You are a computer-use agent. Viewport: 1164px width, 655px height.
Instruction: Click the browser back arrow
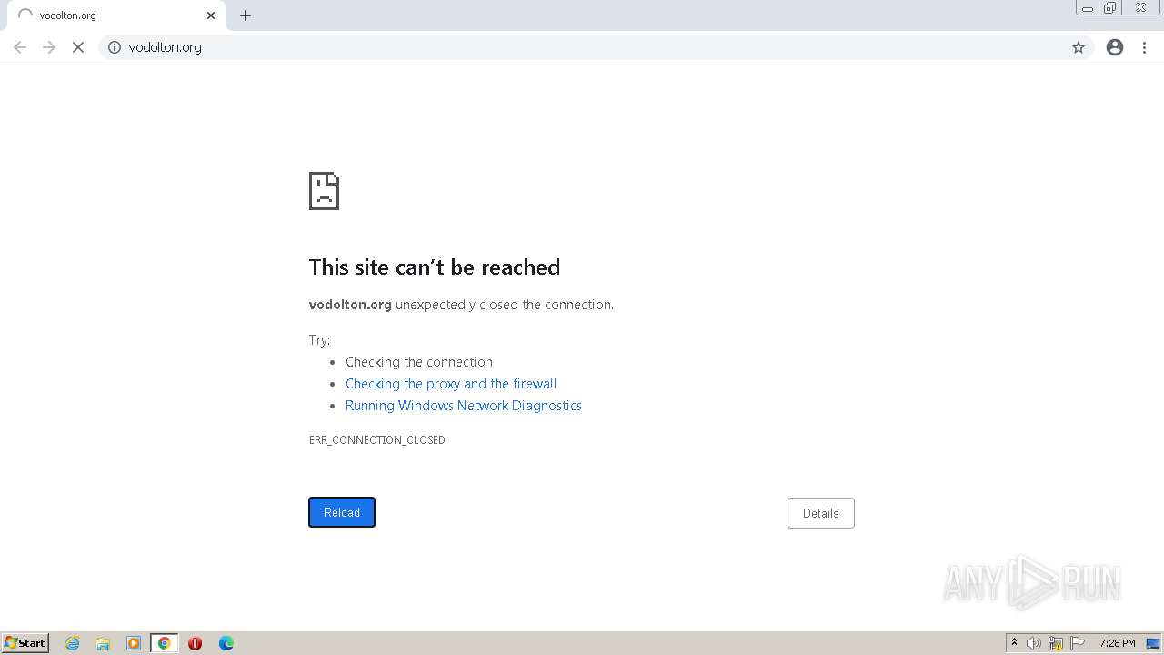pyautogui.click(x=20, y=47)
